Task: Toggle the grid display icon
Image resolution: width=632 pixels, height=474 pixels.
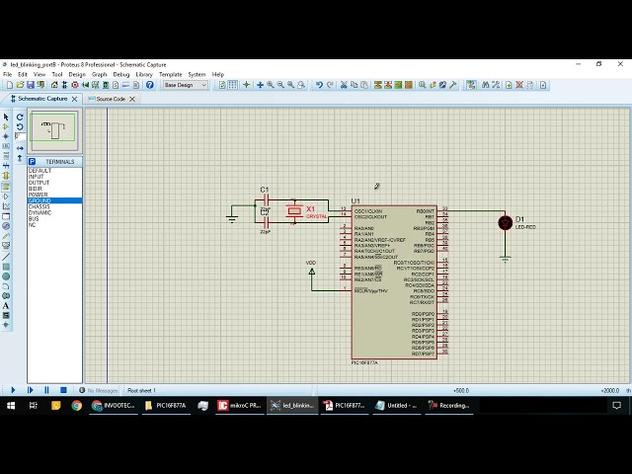Action: (233, 85)
